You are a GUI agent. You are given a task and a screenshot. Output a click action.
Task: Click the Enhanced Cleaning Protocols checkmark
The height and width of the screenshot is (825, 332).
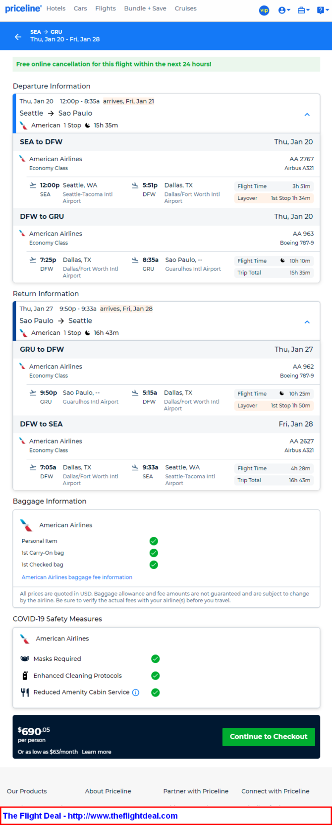(x=155, y=676)
